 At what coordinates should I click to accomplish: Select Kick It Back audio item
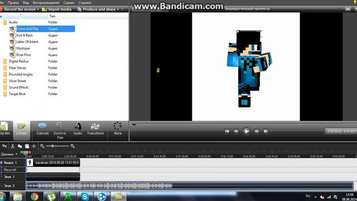point(25,35)
